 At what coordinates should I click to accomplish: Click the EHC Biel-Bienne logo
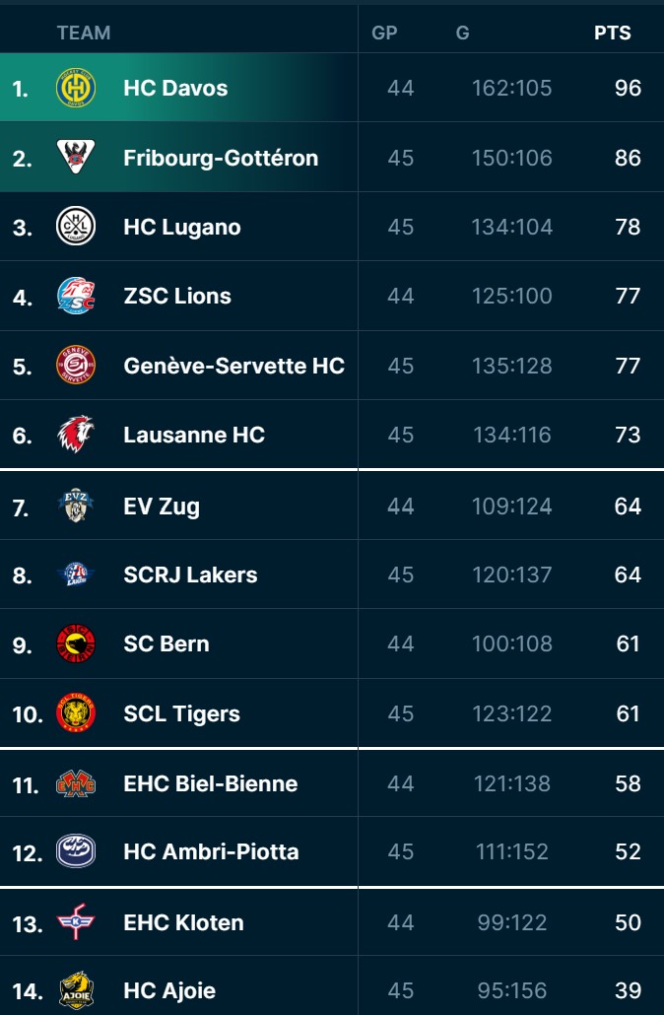click(x=76, y=783)
